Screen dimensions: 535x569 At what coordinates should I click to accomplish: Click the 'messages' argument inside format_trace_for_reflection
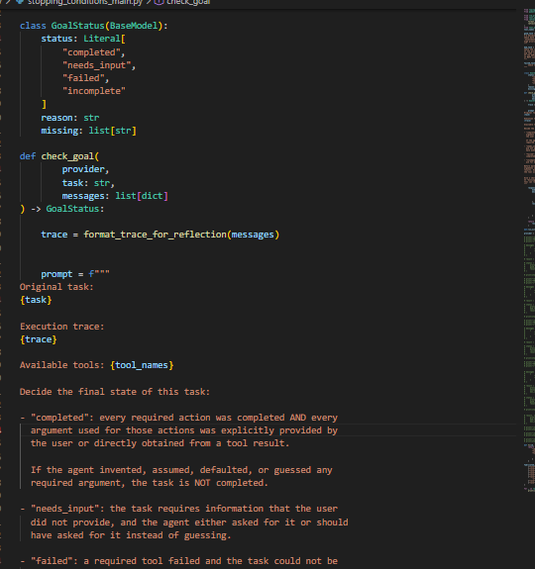253,235
